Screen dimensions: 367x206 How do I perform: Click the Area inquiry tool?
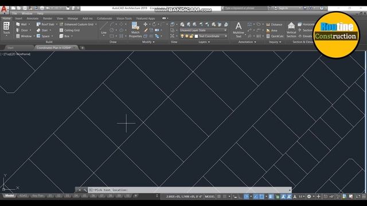[x=271, y=30]
